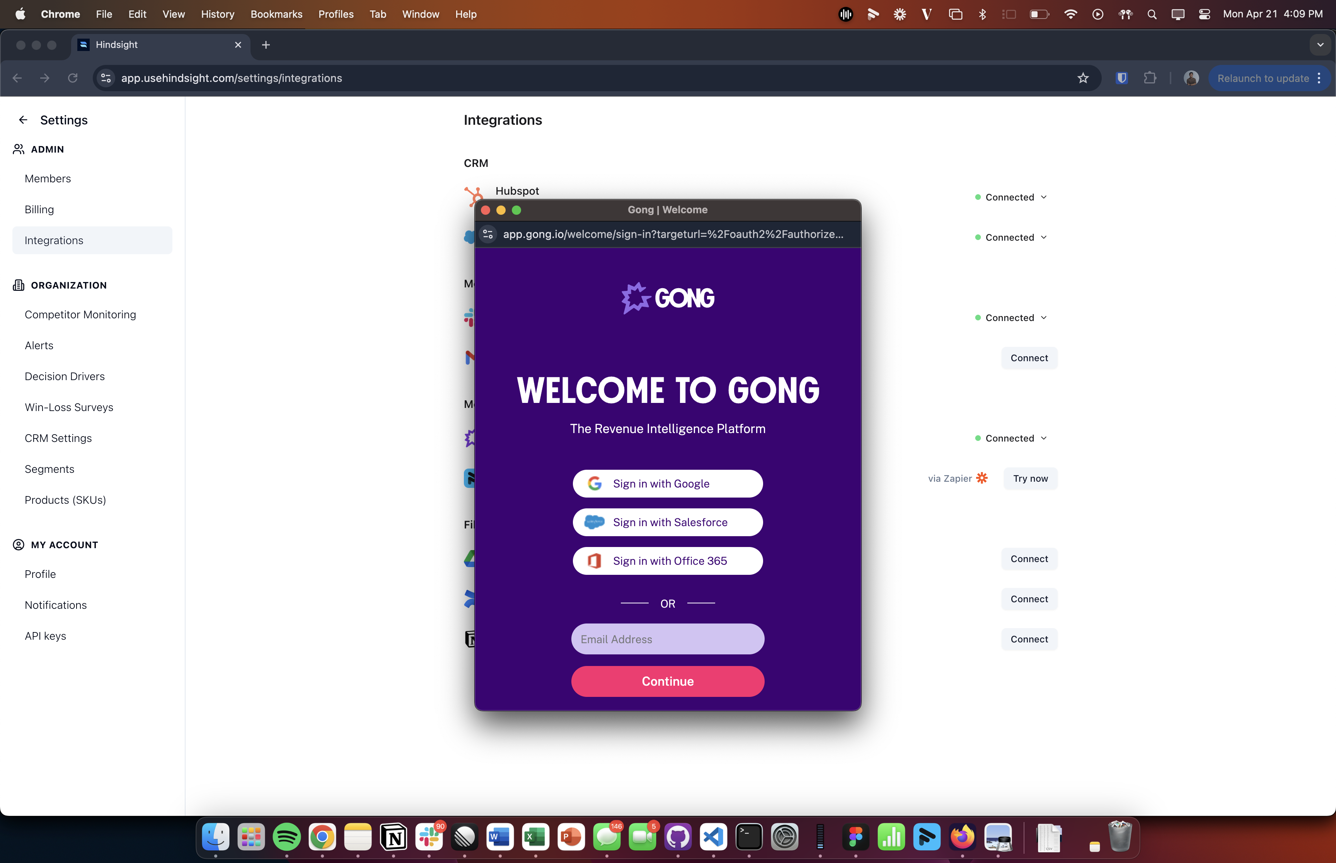Screen dimensions: 1336x863
Task: Click Sign in with Google
Action: coord(668,484)
